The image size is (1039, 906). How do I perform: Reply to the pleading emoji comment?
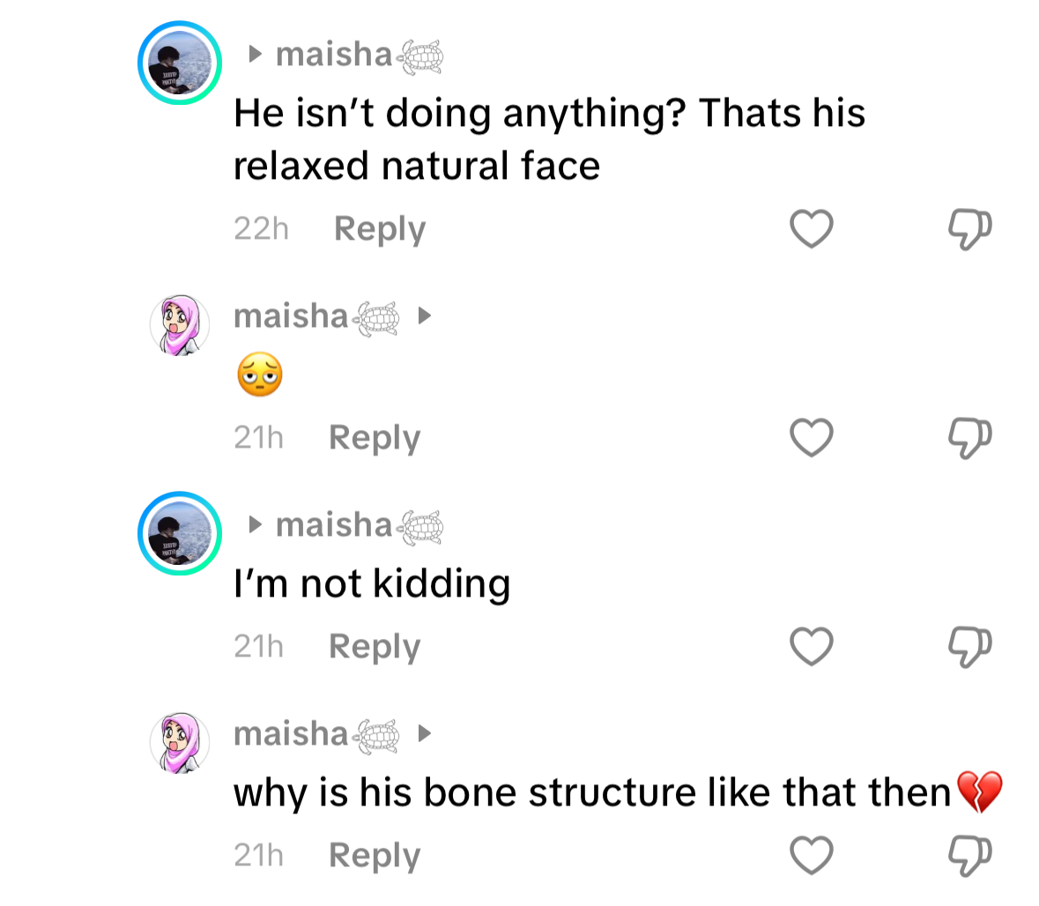tap(375, 438)
